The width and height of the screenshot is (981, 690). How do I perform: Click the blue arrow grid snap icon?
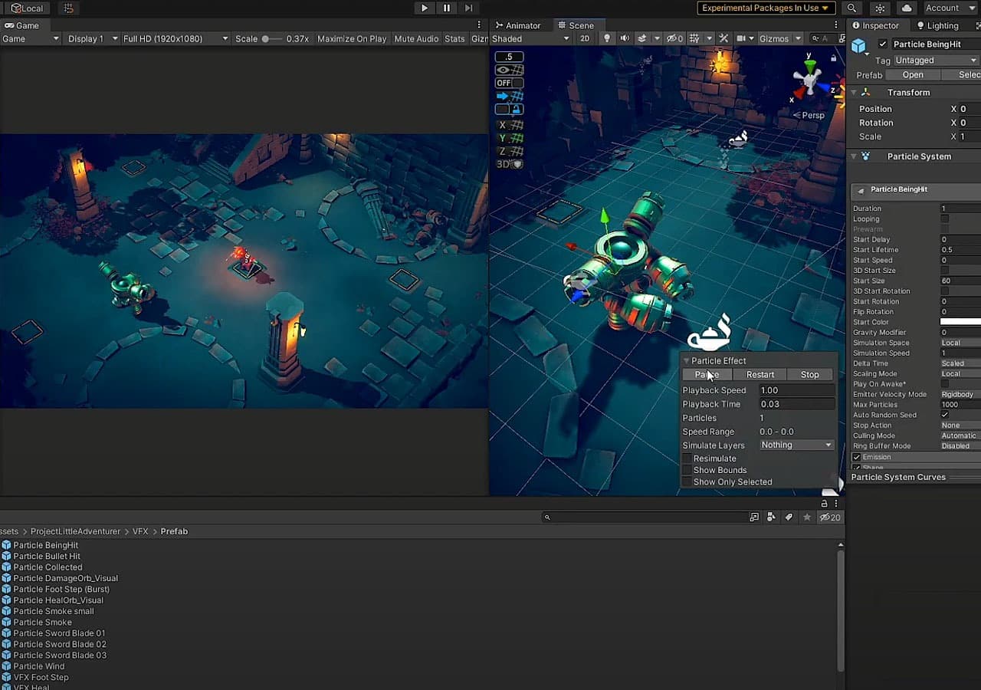click(x=509, y=96)
